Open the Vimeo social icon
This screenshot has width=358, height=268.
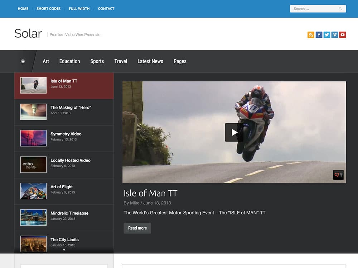[335, 35]
